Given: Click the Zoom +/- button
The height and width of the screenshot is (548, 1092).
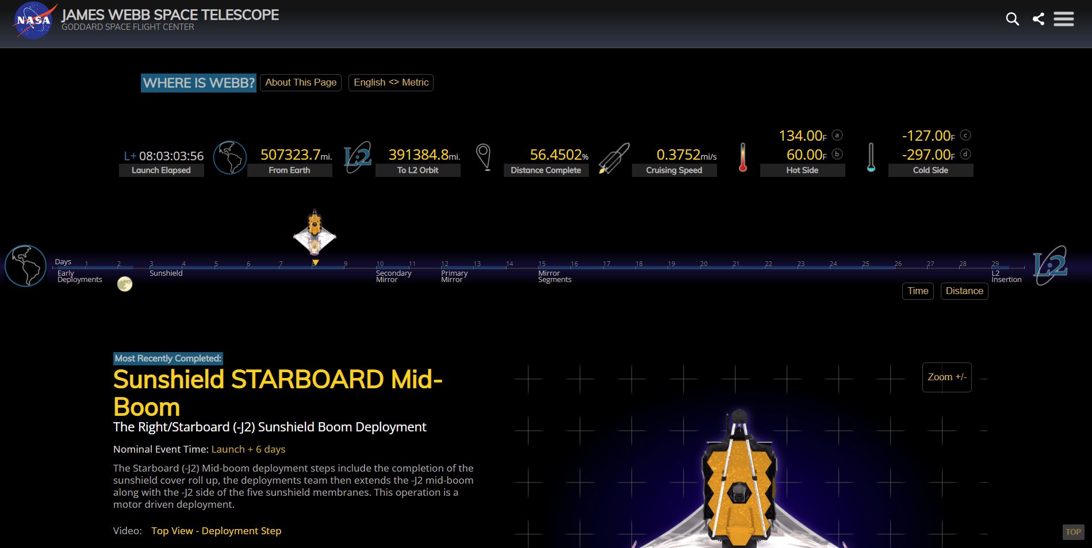Looking at the screenshot, I should 947,377.
